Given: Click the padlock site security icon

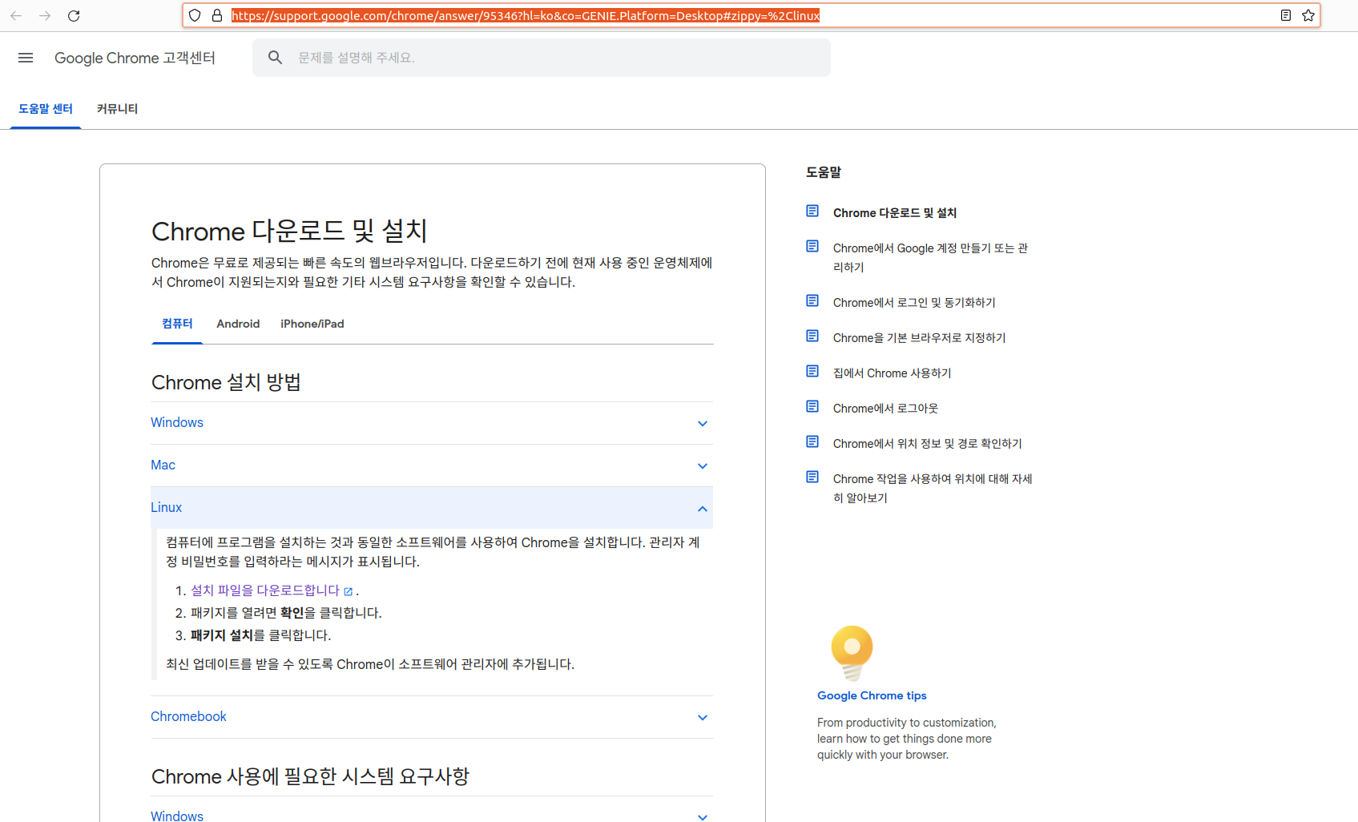Looking at the screenshot, I should pos(217,15).
